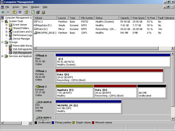The image size is (175, 131).
Task: Click the Disk 0 drive icon
Action: click(x=37, y=56)
